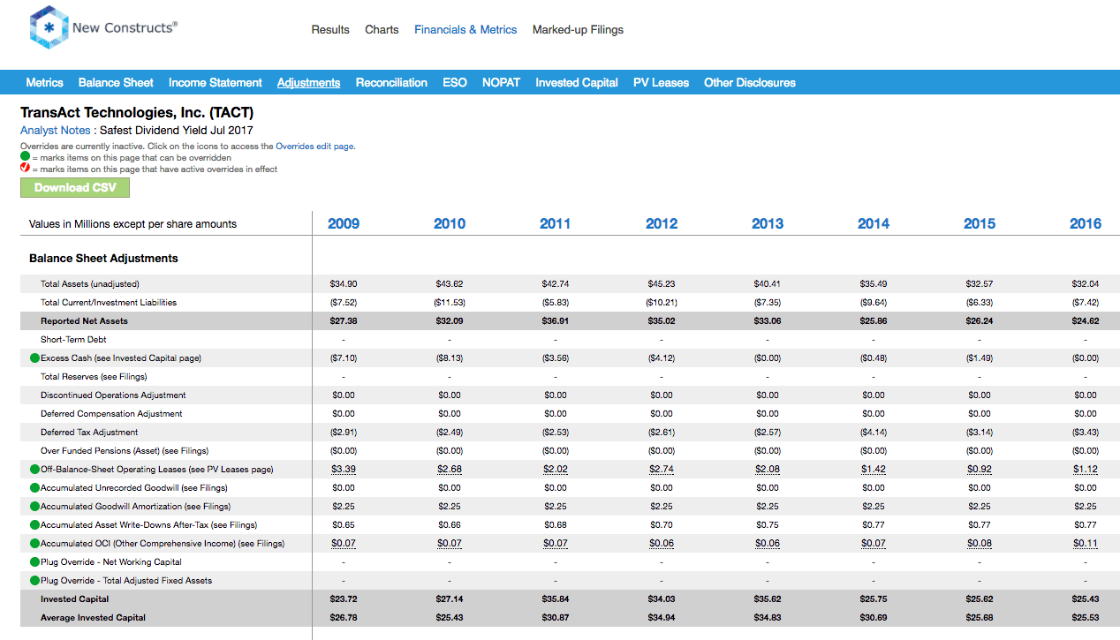The image size is (1120, 640).
Task: Click the 'Values in Millions except per share amounts' note
Action: tap(132, 224)
